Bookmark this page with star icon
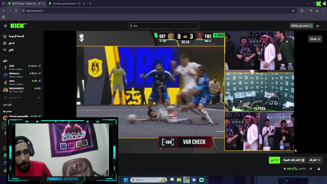The width and height of the screenshot is (327, 184). 293,11
